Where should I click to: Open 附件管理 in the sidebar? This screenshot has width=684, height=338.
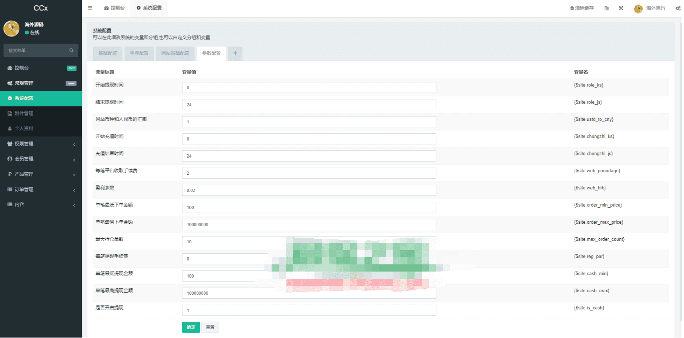pos(24,113)
